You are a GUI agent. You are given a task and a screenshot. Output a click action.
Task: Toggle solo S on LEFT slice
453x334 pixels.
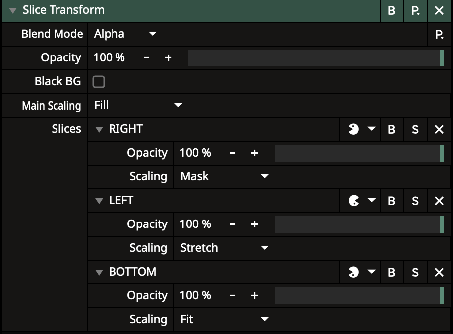(415, 201)
